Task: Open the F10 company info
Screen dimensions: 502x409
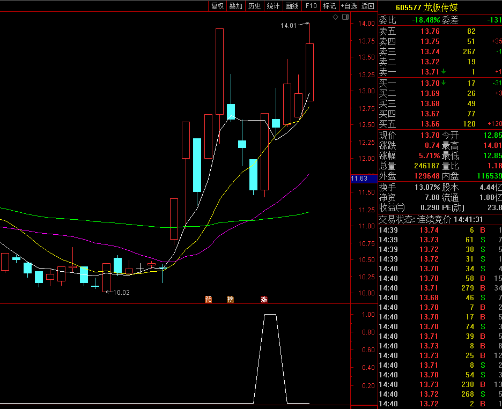Action: (311, 6)
